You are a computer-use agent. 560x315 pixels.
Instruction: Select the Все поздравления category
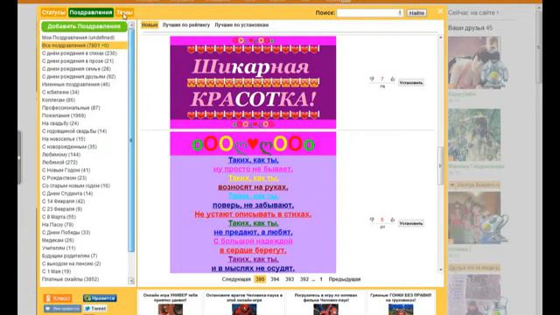pos(84,45)
